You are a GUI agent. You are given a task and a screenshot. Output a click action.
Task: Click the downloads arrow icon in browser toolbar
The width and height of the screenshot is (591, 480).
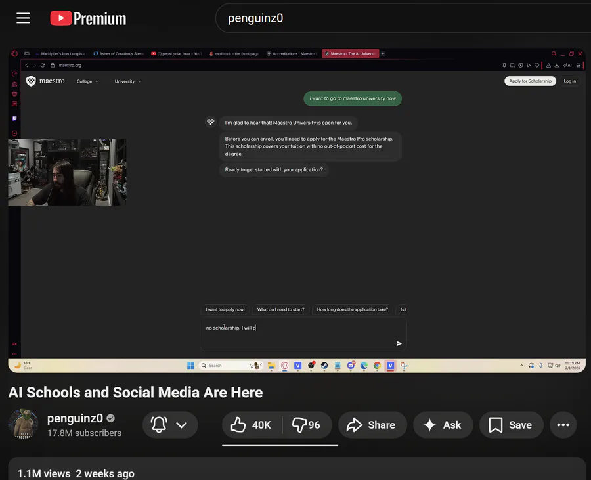[x=556, y=65]
